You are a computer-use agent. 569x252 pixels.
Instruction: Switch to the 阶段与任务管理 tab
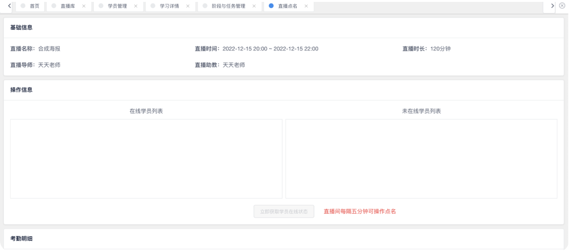click(228, 6)
